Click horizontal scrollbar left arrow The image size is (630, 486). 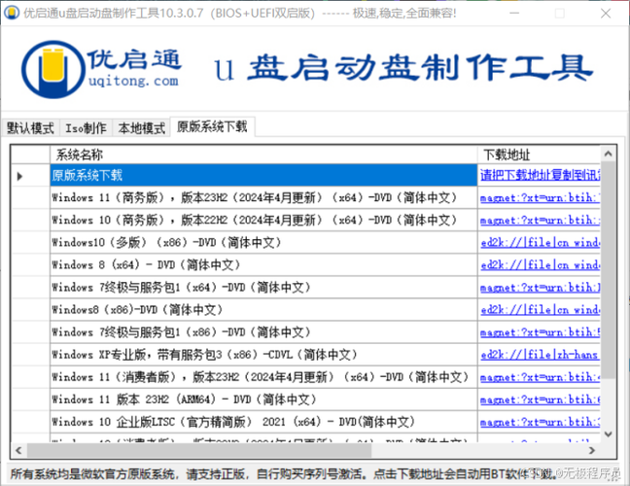pos(18,450)
